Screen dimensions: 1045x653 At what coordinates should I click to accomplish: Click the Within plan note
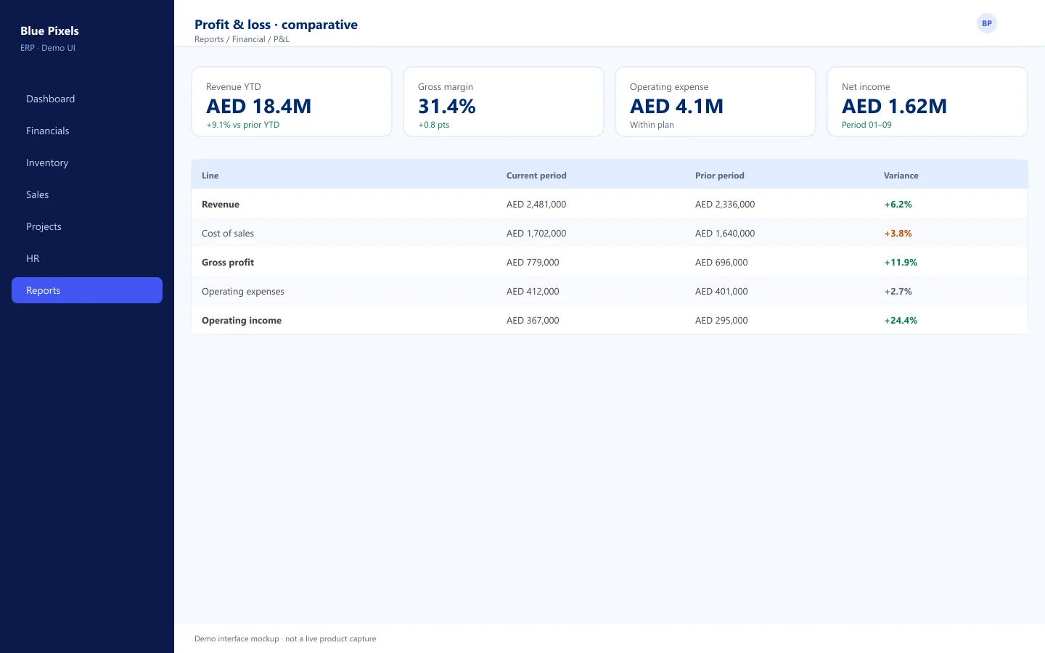point(652,125)
